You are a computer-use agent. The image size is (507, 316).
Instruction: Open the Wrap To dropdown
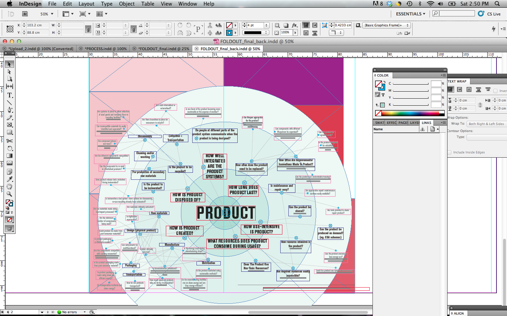[486, 124]
